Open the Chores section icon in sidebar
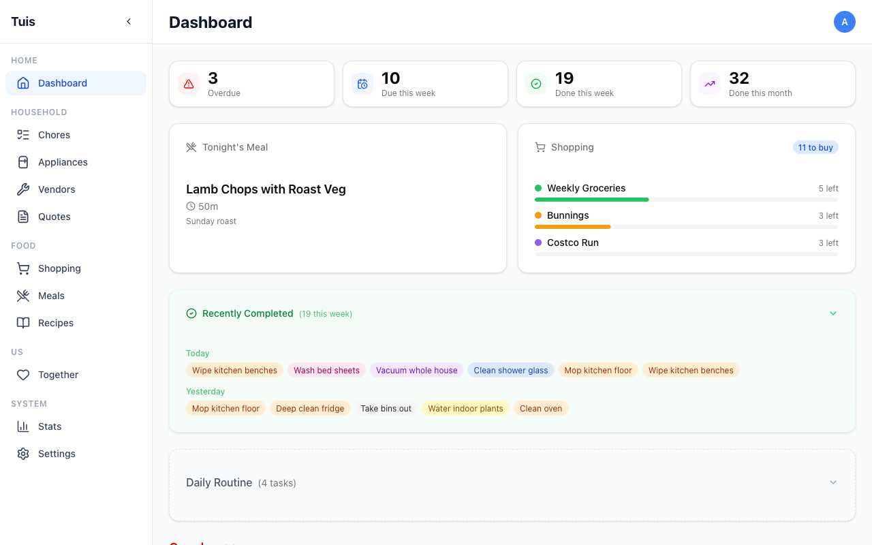 tap(23, 134)
